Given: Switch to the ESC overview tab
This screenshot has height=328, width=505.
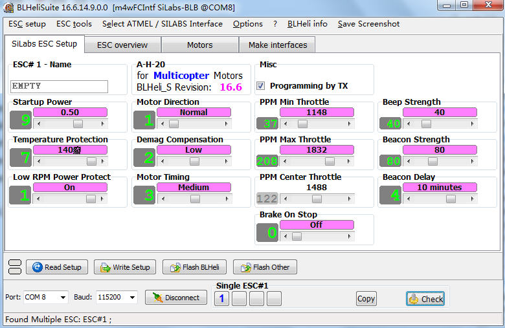Looking at the screenshot, I should 122,45.
